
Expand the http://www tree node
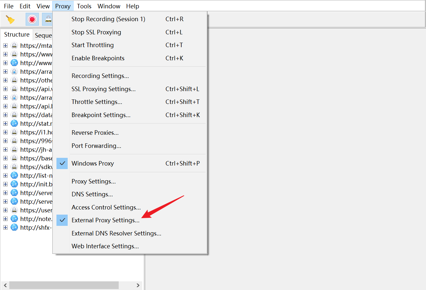pos(5,63)
